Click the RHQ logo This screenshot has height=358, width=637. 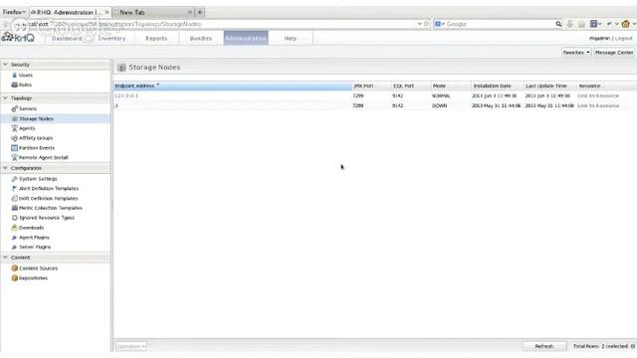(x=18, y=38)
